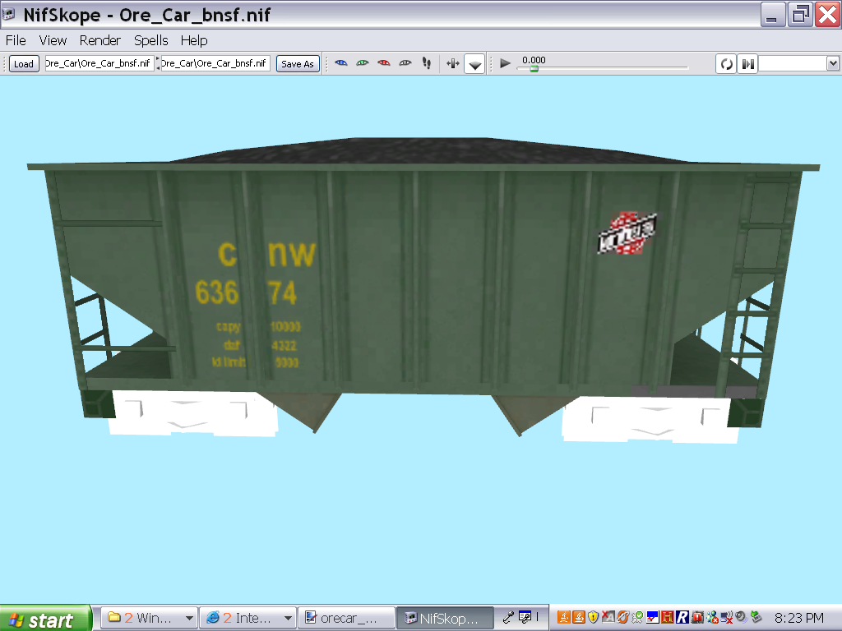Screen dimensions: 842x631
Task: Play the animation
Action: tap(505, 63)
